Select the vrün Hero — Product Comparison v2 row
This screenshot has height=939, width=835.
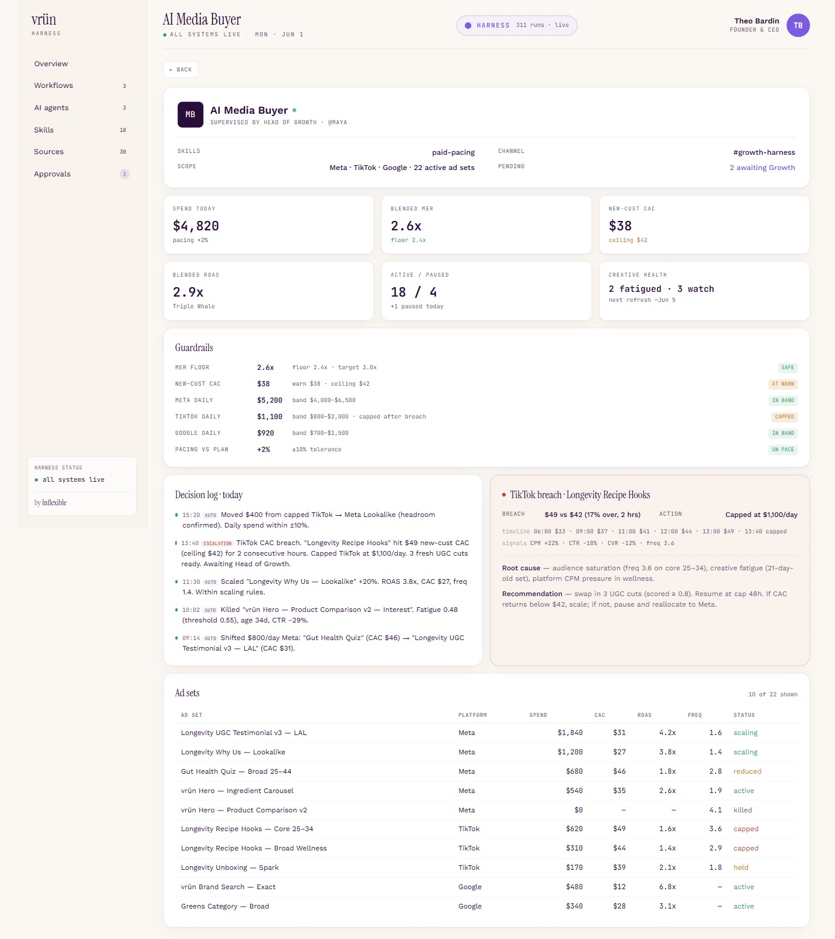486,810
